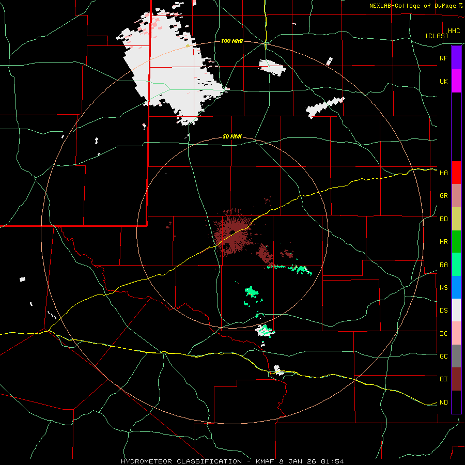Click the '[CLAS]' units label
Viewport: 465px width, 465px height.
pyautogui.click(x=437, y=36)
